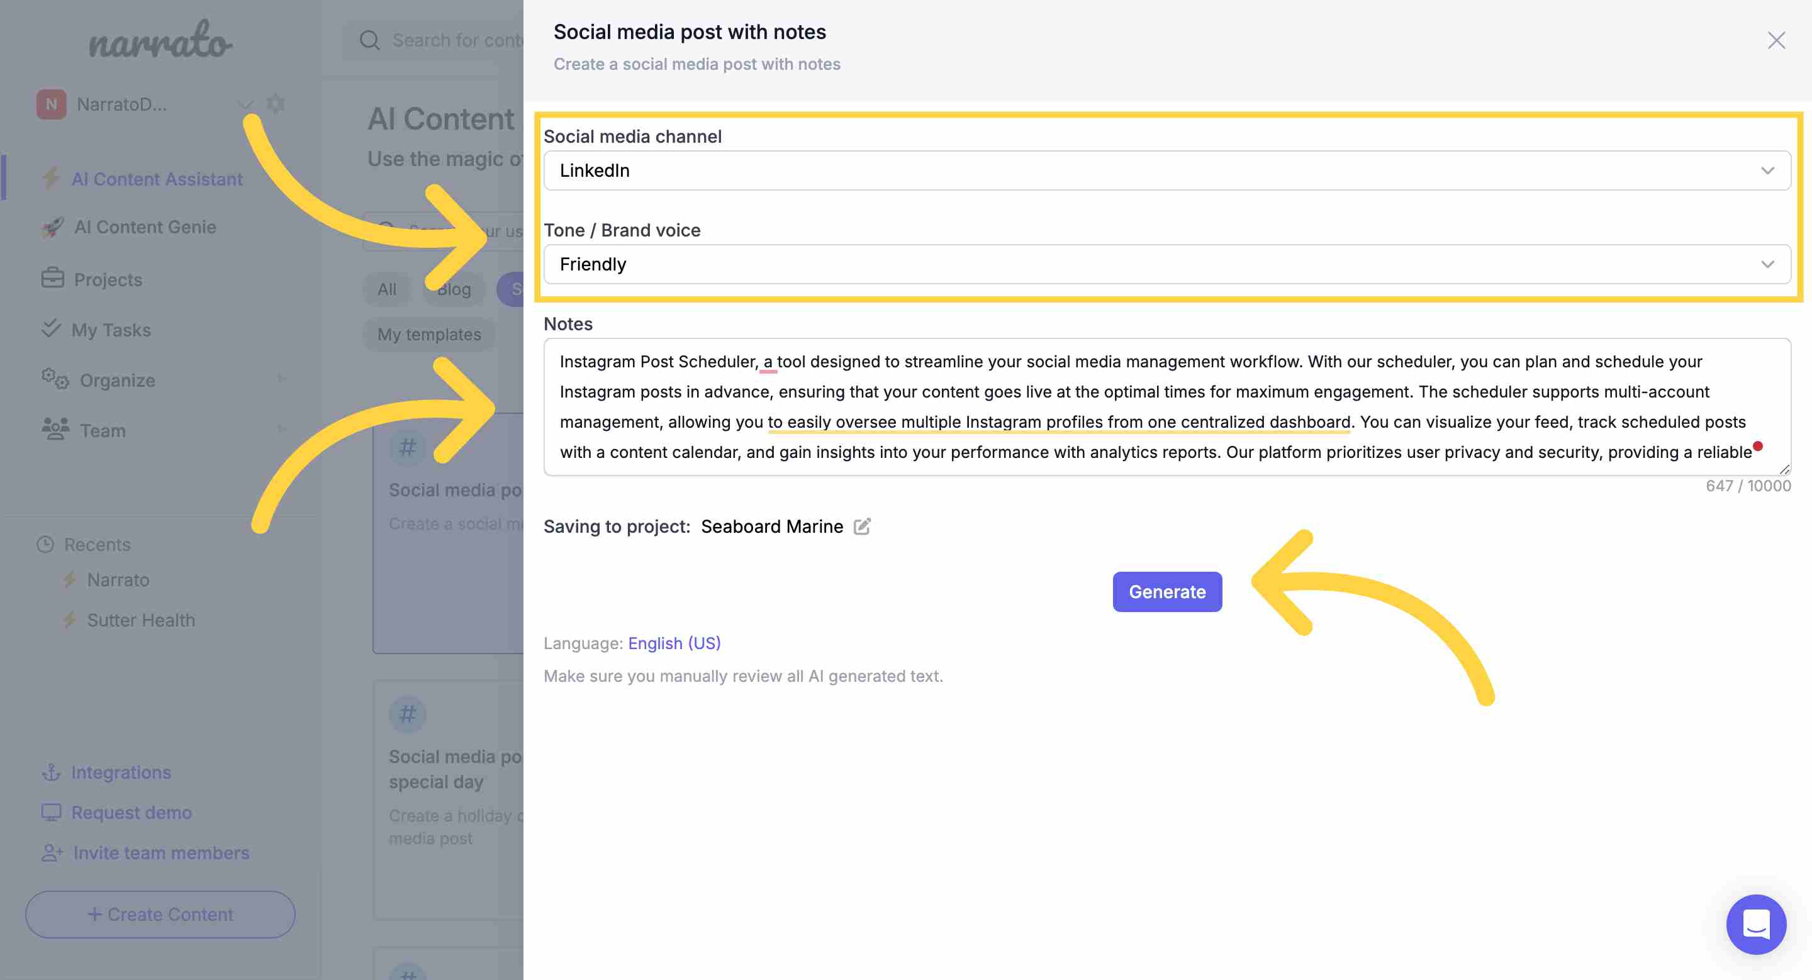
Task: Select the My templates filter
Action: click(x=429, y=335)
